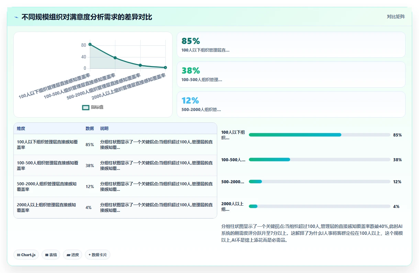Click the 12% progress bar

pos(319,182)
